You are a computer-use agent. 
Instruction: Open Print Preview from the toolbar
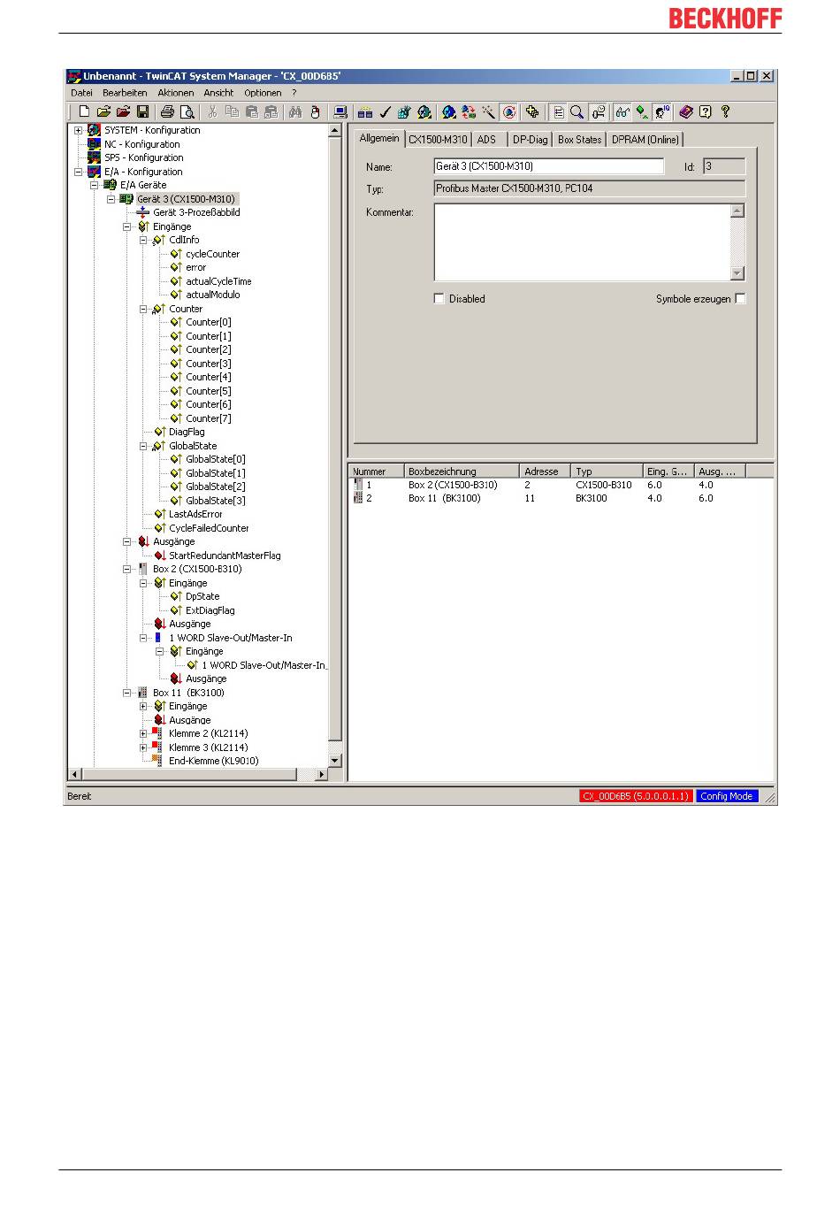pyautogui.click(x=187, y=111)
